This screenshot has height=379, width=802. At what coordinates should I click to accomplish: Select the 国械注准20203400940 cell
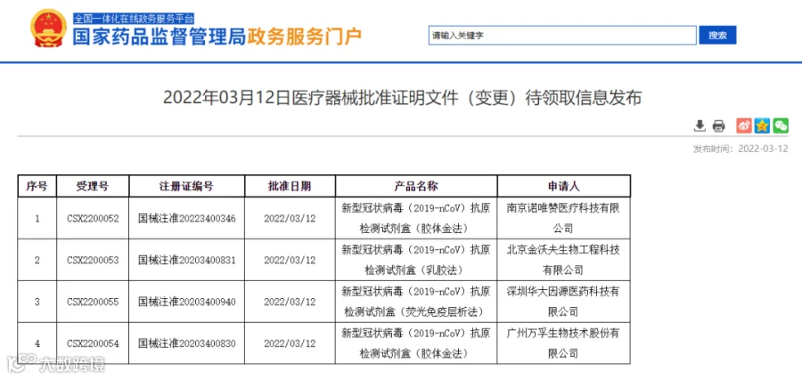pyautogui.click(x=187, y=302)
